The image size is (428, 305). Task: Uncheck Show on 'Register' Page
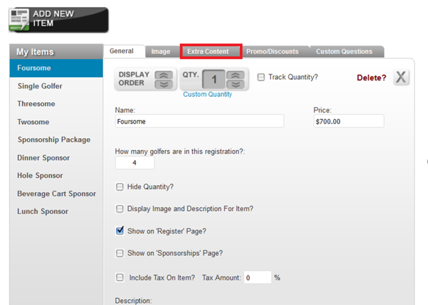(119, 231)
